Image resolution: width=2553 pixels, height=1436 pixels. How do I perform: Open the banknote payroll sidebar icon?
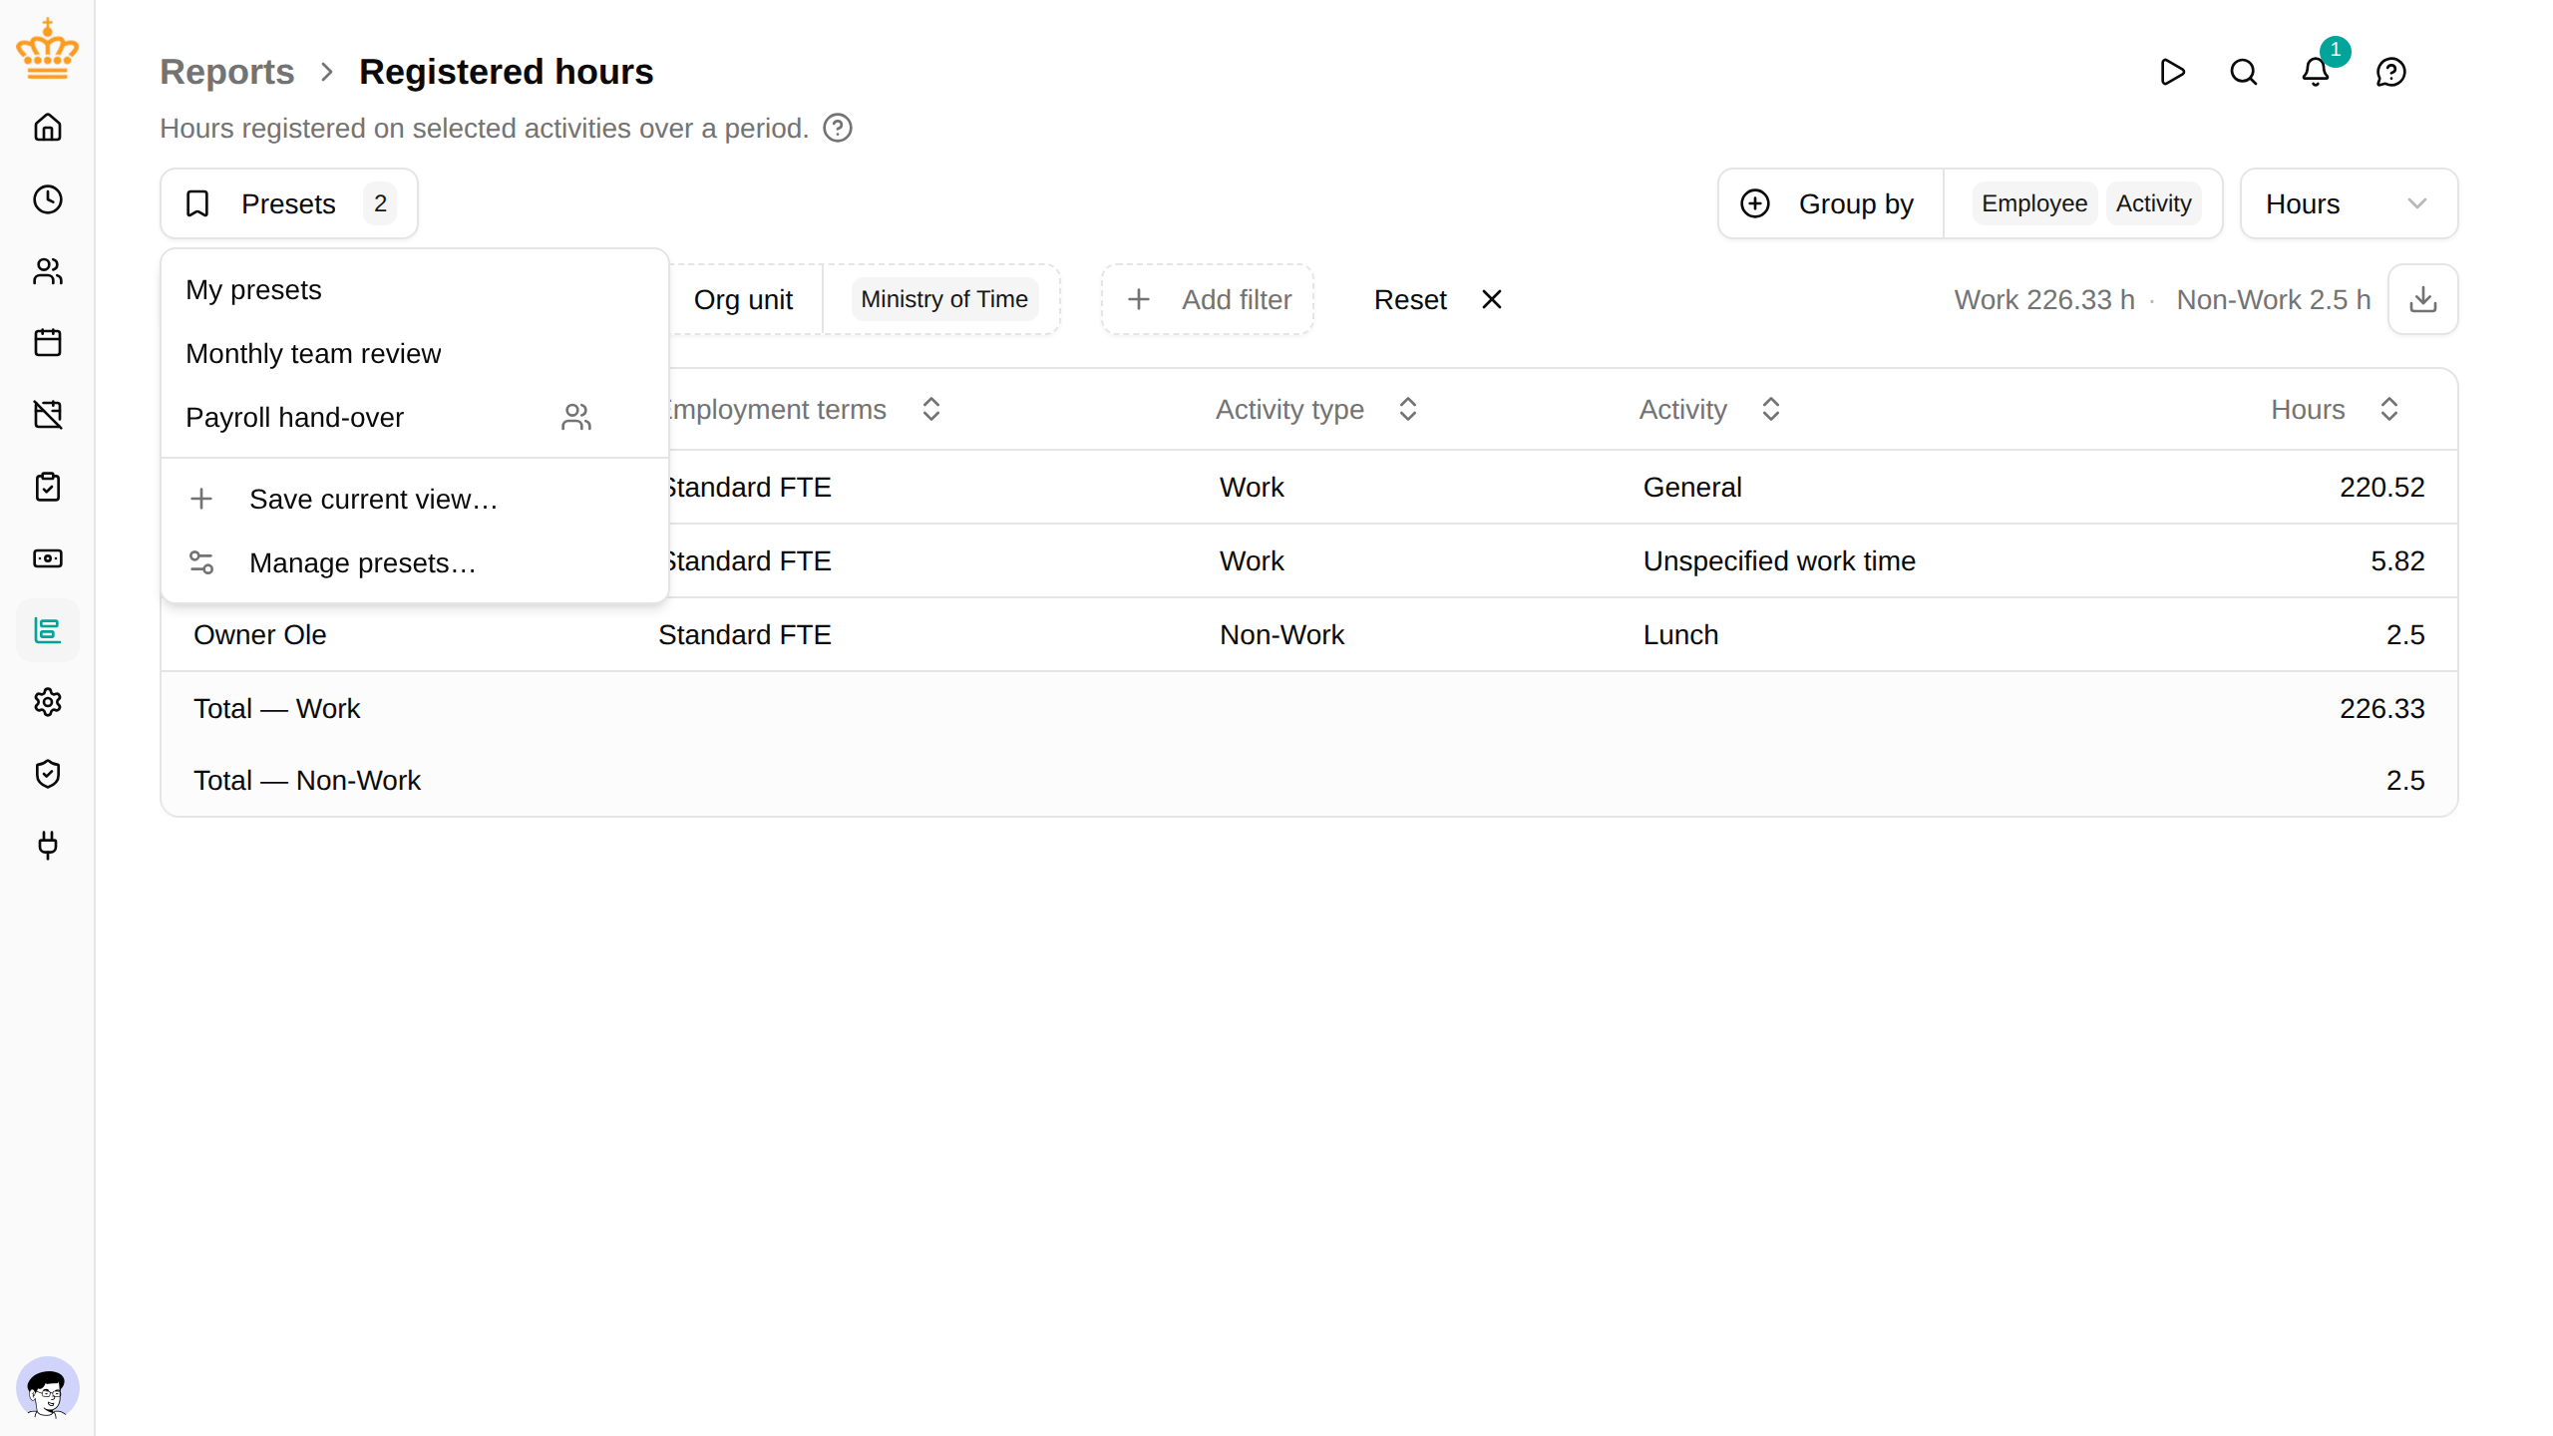coord(48,558)
